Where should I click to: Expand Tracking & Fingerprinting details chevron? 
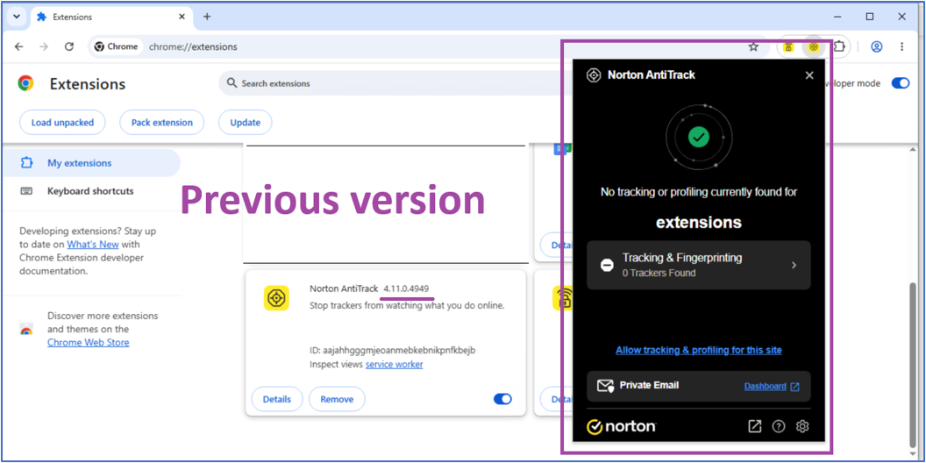point(794,265)
